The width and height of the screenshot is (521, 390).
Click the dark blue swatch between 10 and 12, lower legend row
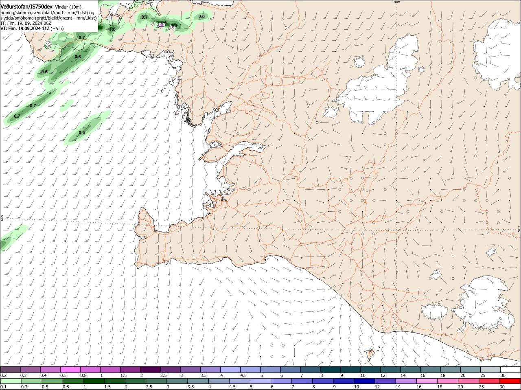click(x=365, y=381)
